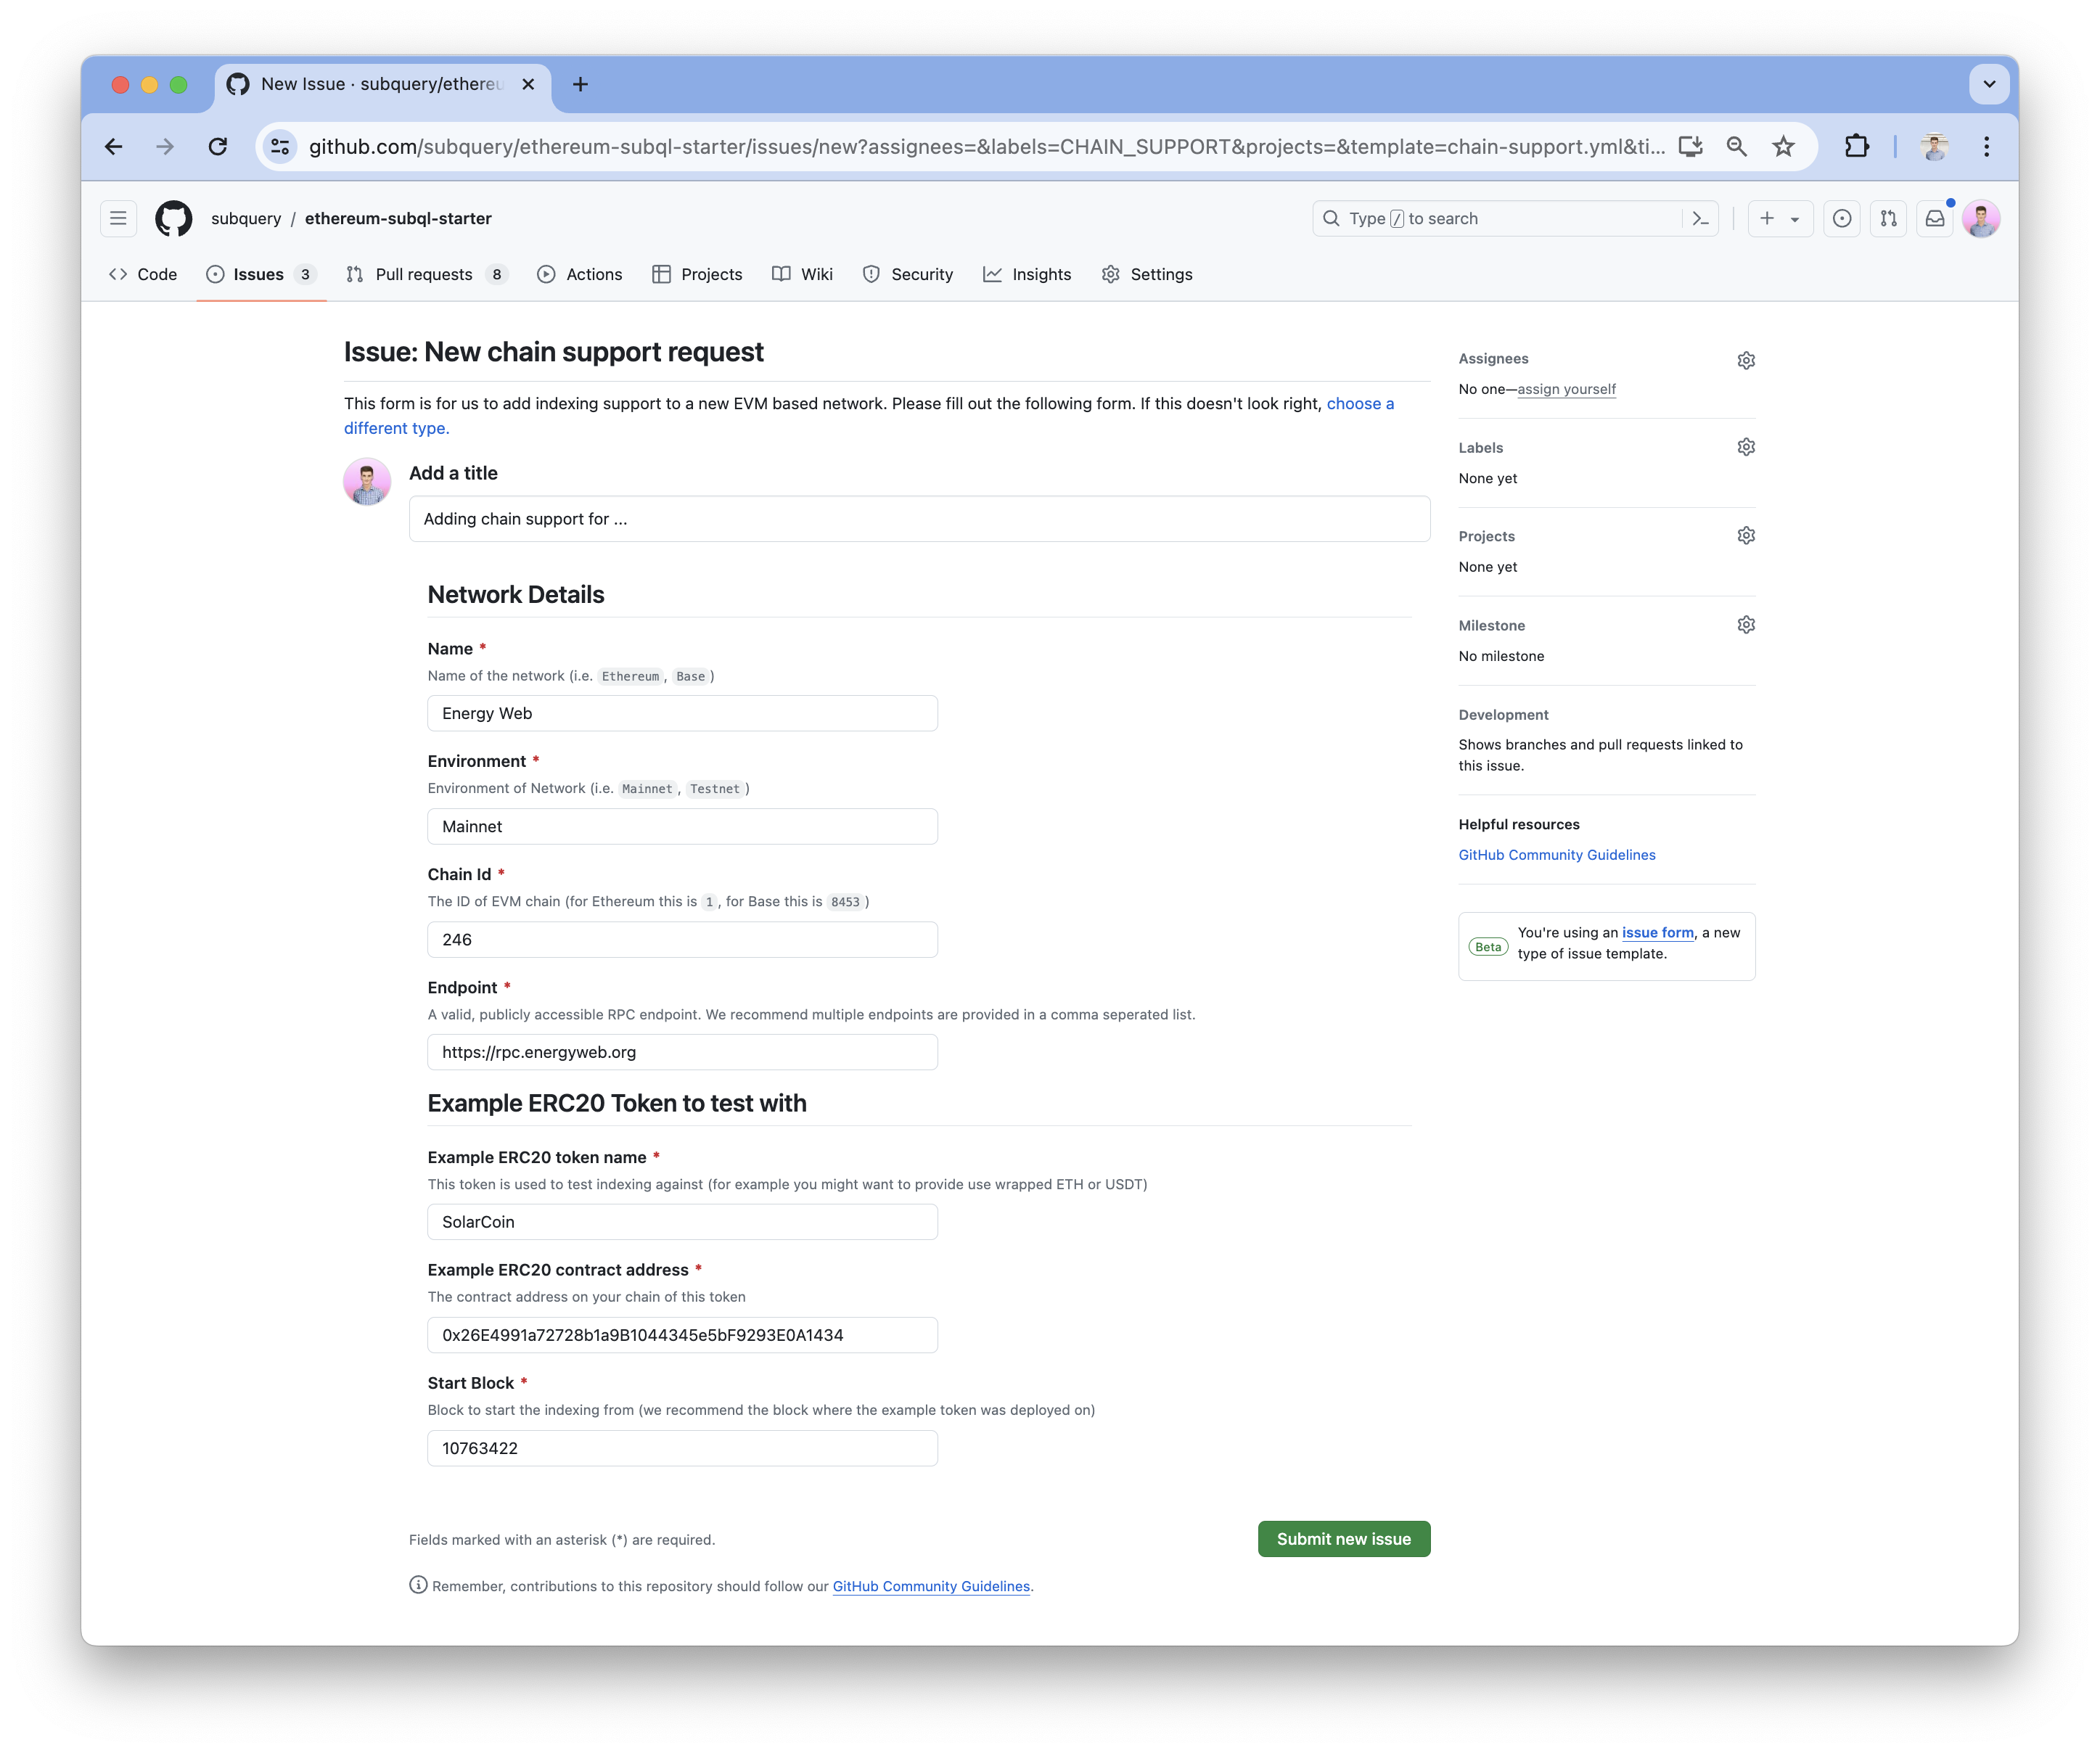Open the browser extensions puzzle icon

pyautogui.click(x=1856, y=147)
